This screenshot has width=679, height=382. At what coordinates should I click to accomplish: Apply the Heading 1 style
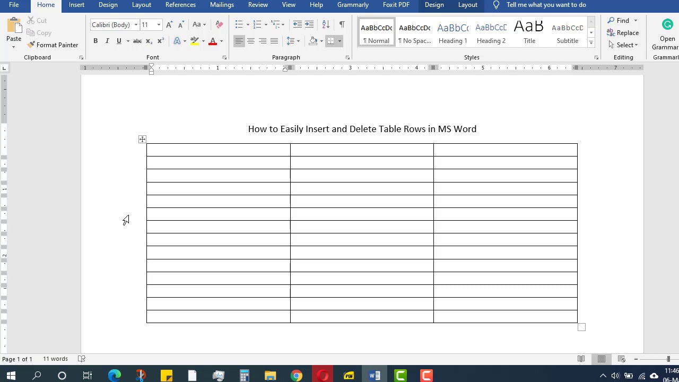(x=453, y=33)
